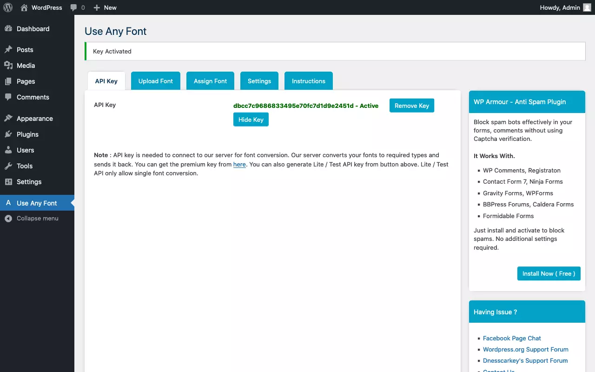
Task: Click the Dashboard gauge icon
Action: point(8,29)
